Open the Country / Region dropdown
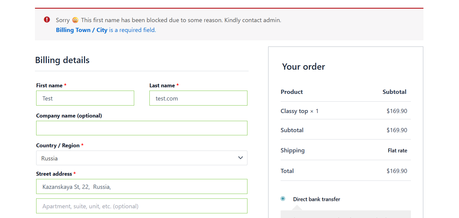 tap(142, 158)
